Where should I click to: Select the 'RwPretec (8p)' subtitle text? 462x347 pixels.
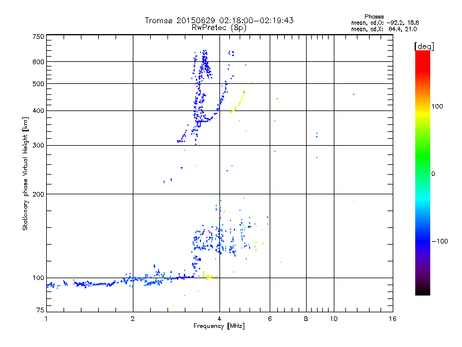point(219,28)
